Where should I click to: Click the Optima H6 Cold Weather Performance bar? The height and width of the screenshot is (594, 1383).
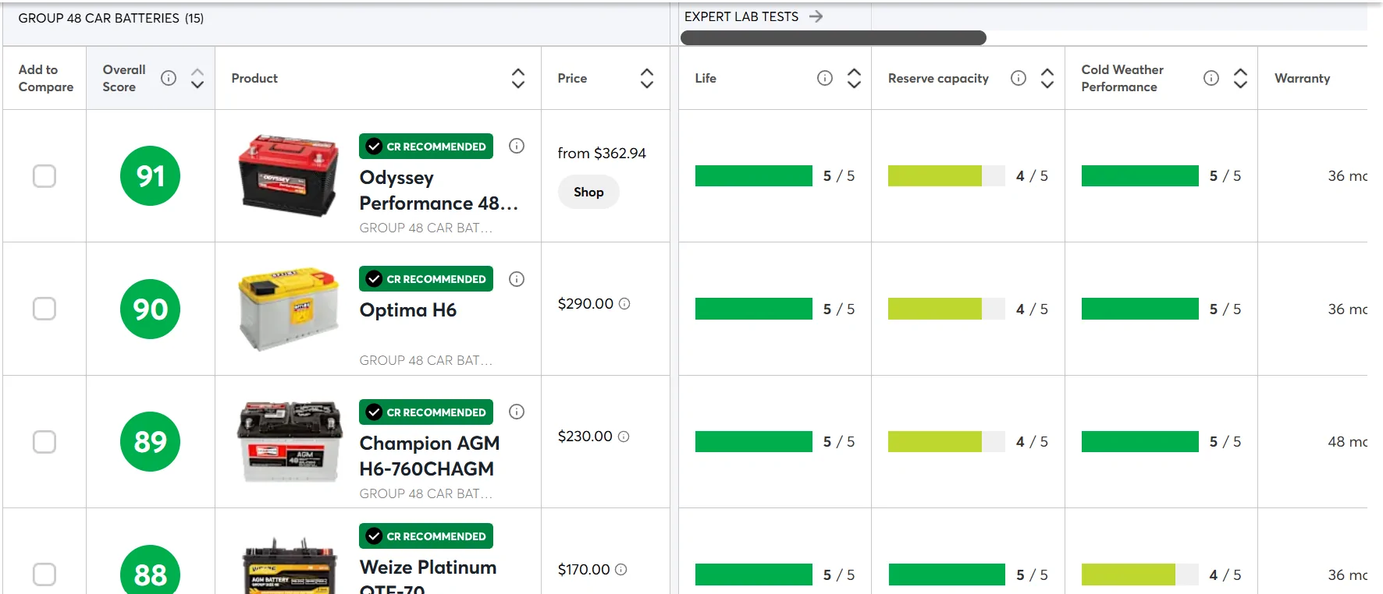(1140, 309)
